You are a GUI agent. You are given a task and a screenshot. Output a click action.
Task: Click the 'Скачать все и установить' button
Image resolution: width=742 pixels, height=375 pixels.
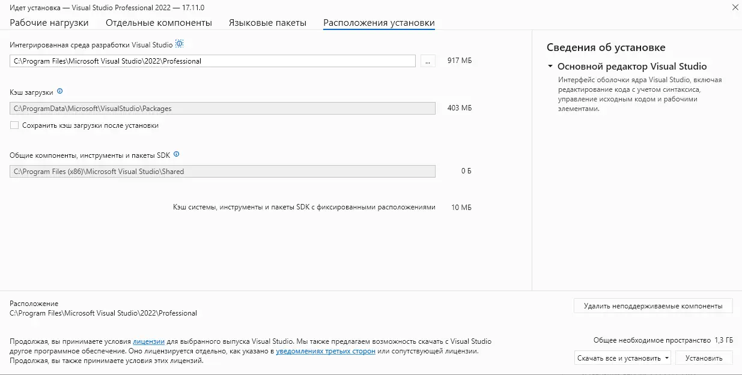point(617,357)
